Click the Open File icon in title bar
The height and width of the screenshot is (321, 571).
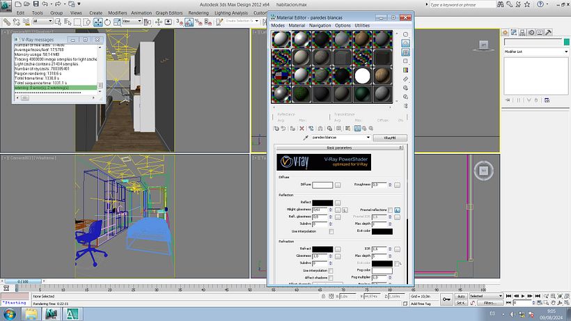click(27, 4)
